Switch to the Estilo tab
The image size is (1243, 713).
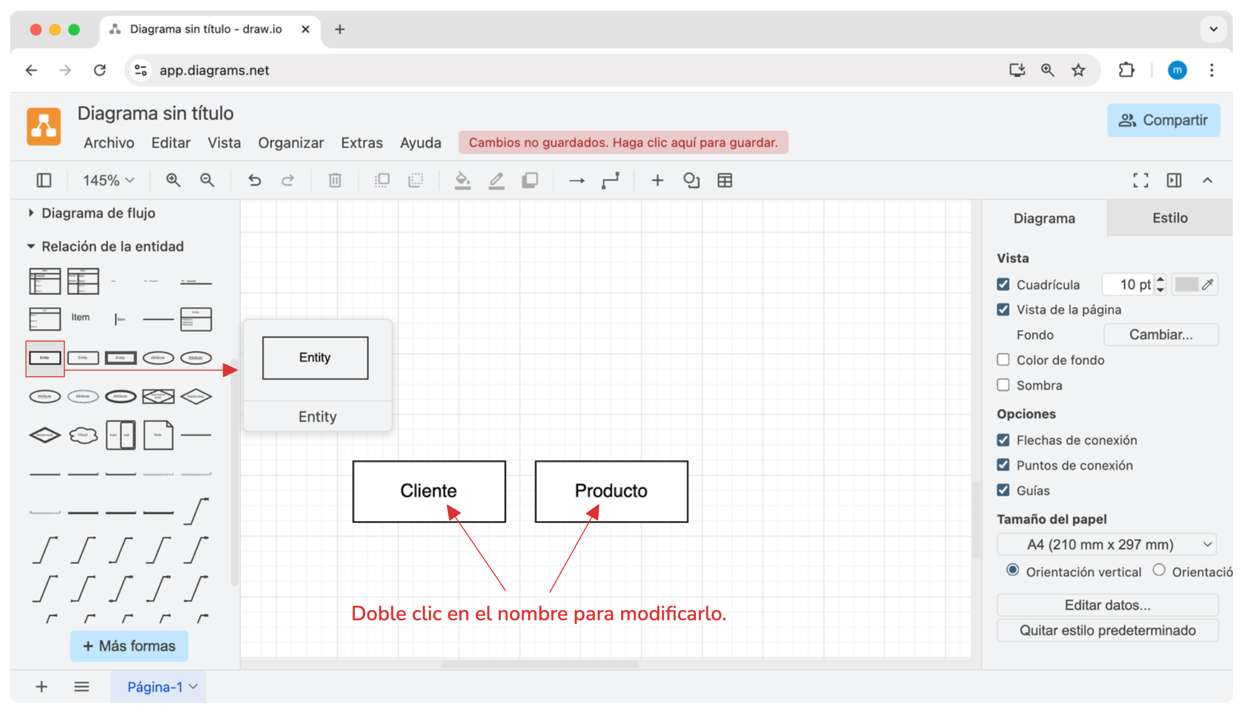click(x=1170, y=218)
